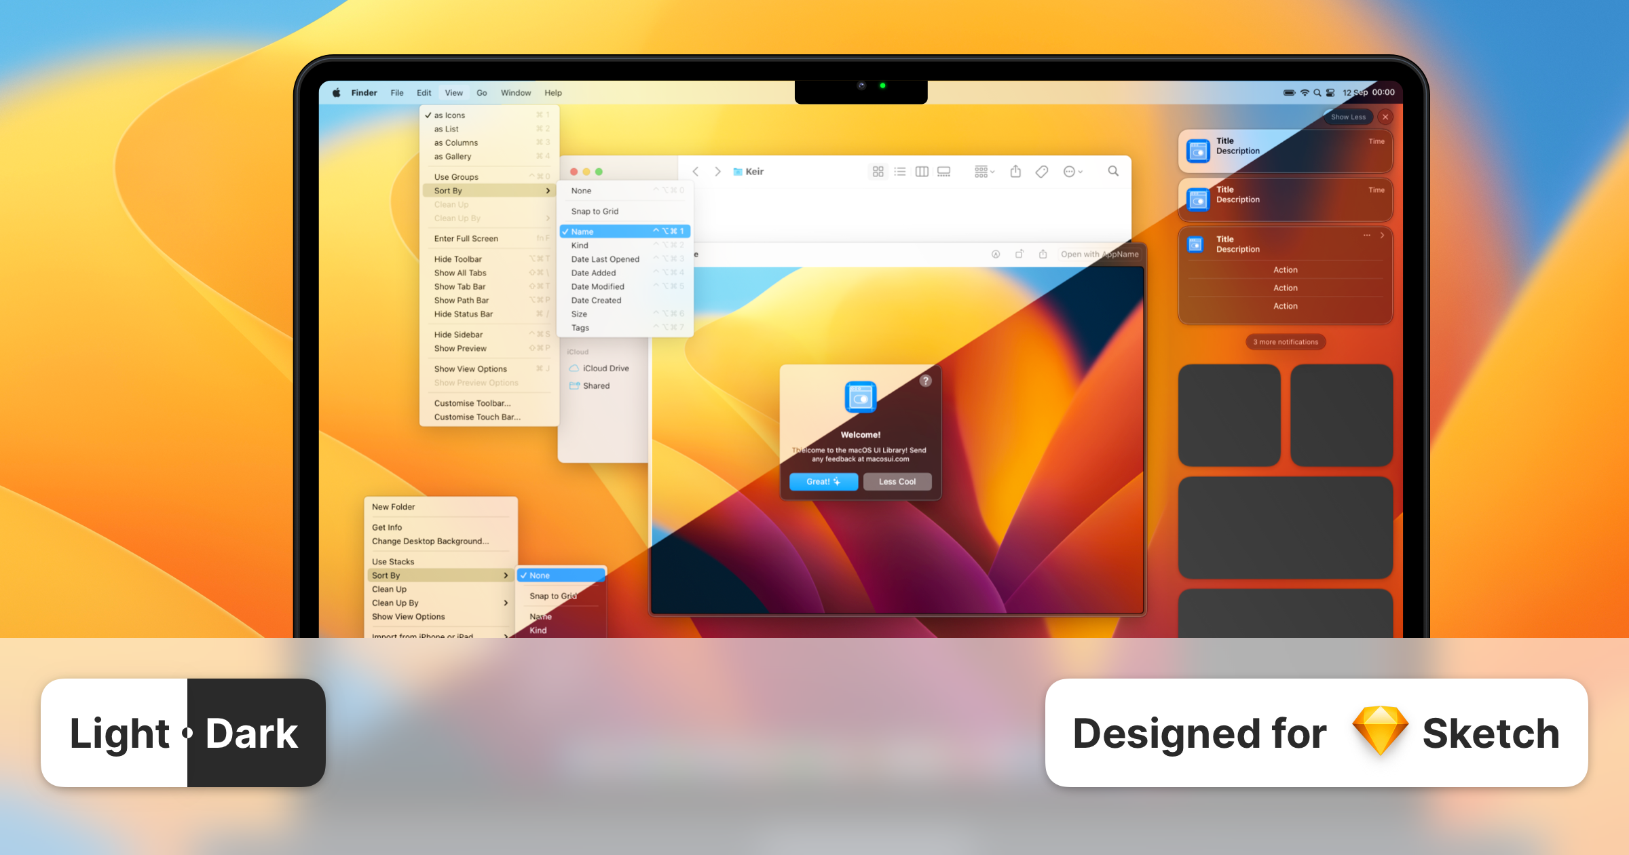
Task: Click the gallery view toolbar icon
Action: pyautogui.click(x=943, y=172)
